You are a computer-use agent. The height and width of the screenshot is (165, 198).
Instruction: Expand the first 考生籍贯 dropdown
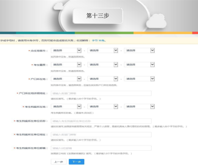pyautogui.click(x=66, y=64)
